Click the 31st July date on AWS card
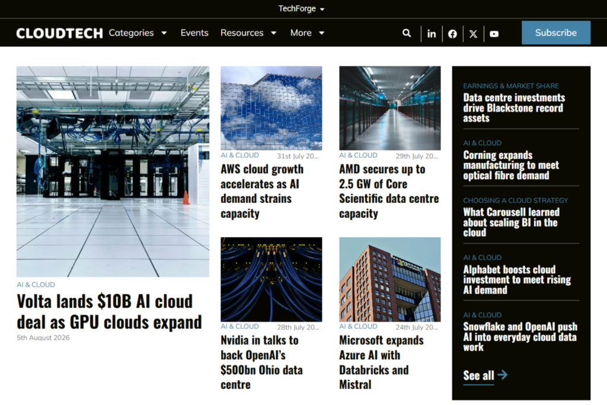This screenshot has height=405, width=607. click(x=298, y=156)
